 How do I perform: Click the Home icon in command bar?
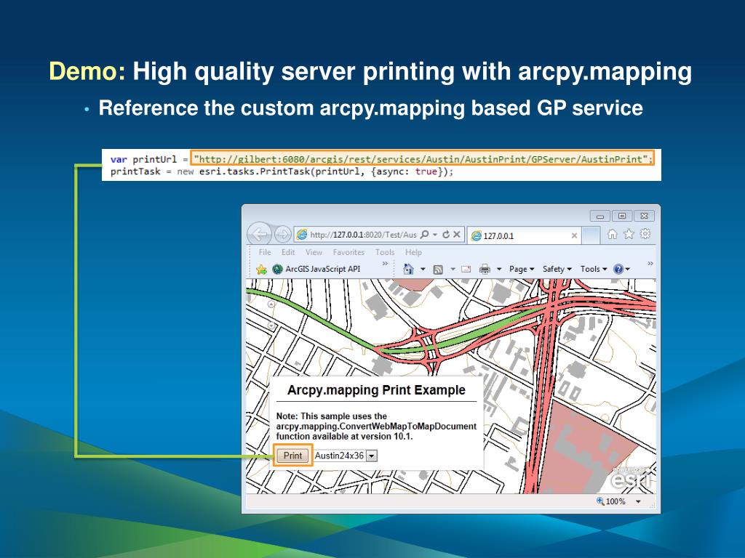(x=409, y=269)
